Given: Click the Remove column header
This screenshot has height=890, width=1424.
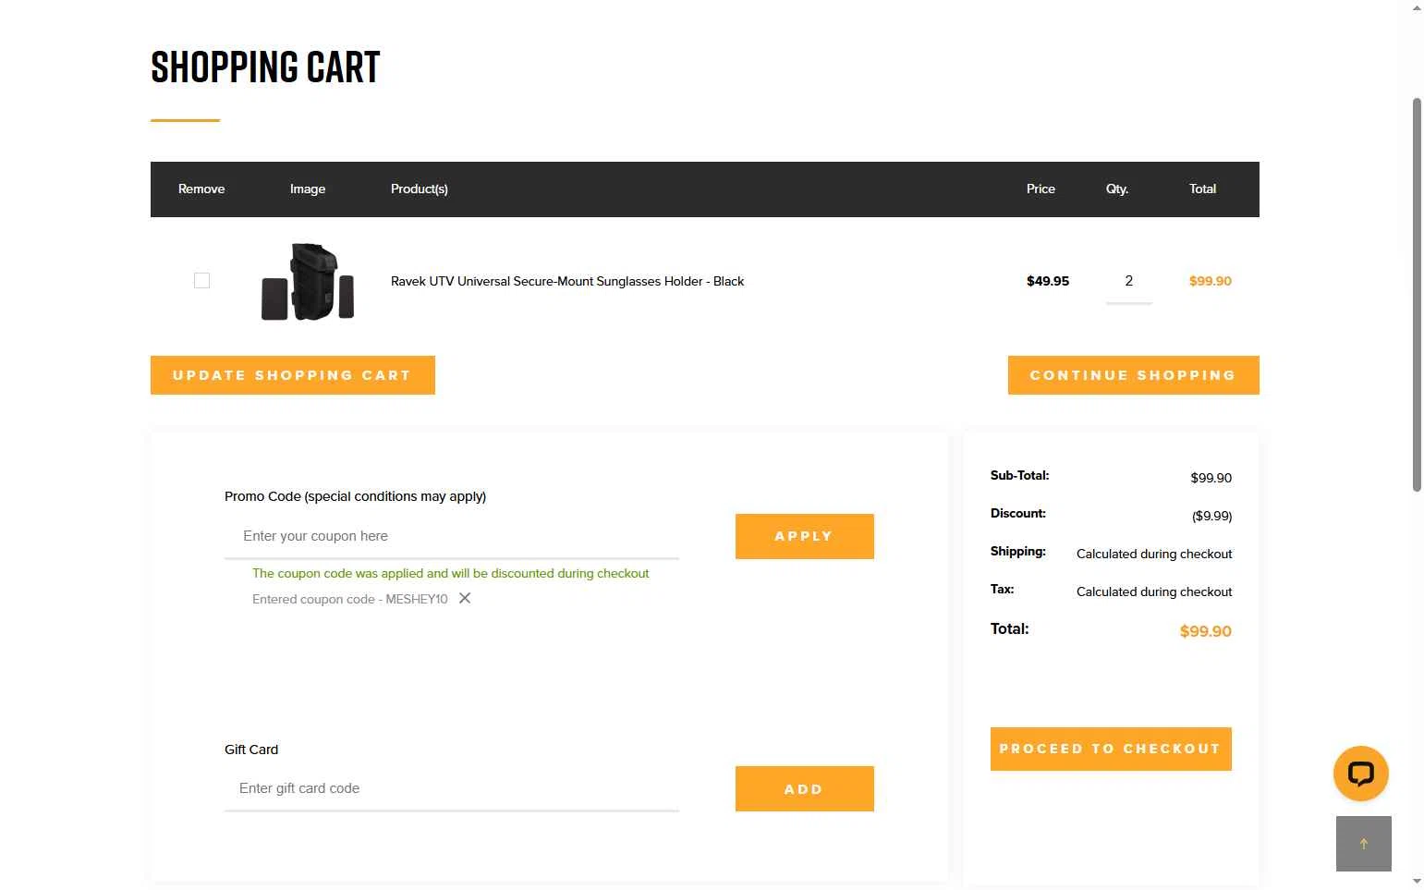Looking at the screenshot, I should tap(201, 189).
